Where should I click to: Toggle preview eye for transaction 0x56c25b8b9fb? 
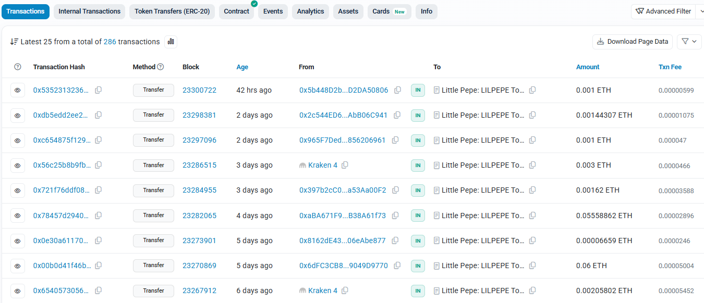click(18, 165)
